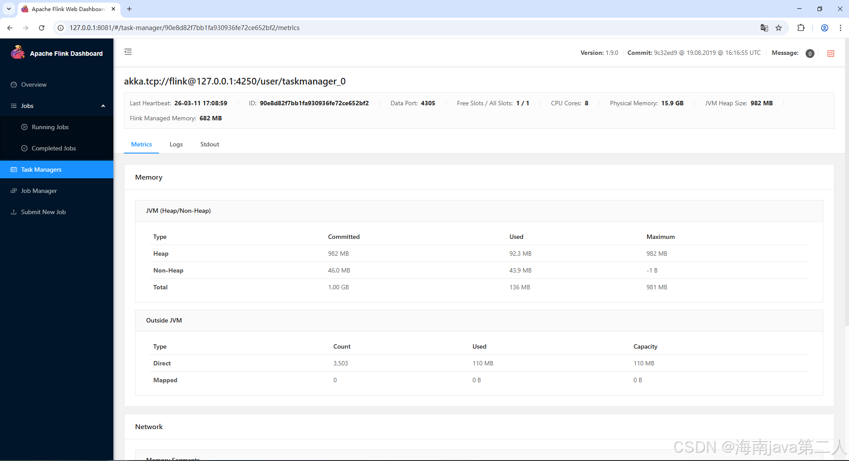Bookmark this page with star icon
The image size is (849, 461).
click(779, 28)
